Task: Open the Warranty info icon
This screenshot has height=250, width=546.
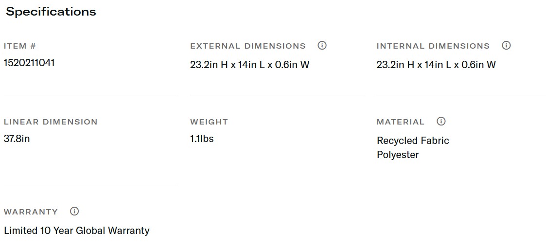Action: [x=74, y=211]
